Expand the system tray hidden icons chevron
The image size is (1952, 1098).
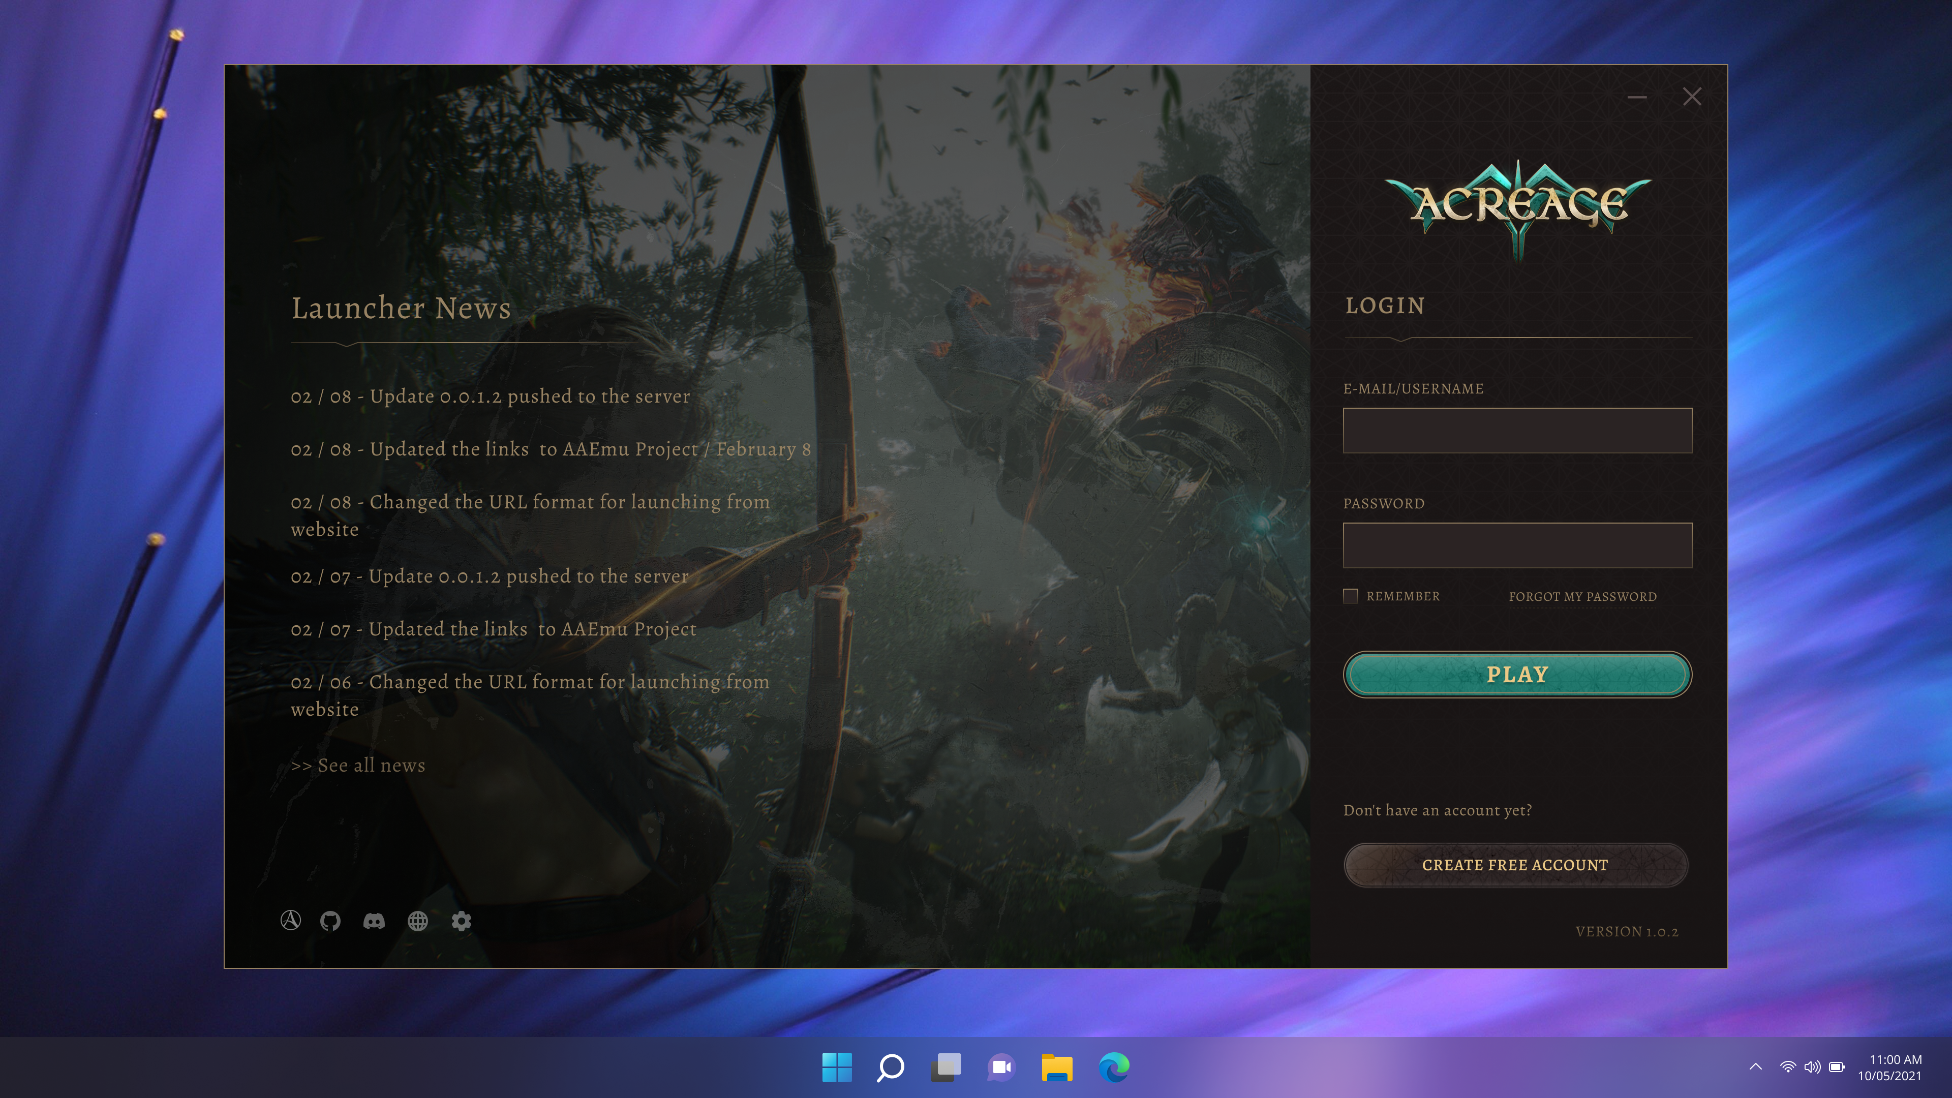pos(1755,1067)
